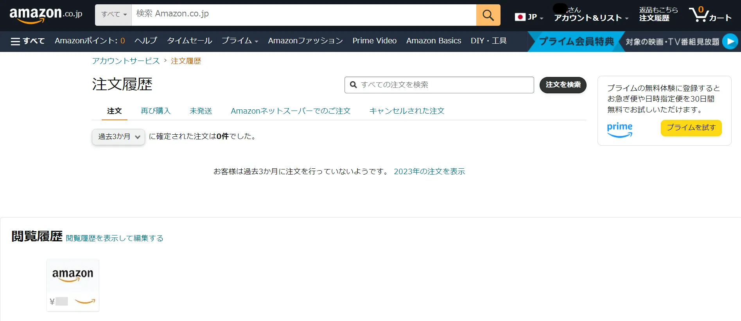Screen dimensions: 741x321
Task: Switch to the 未発送 tab
Action: [201, 111]
